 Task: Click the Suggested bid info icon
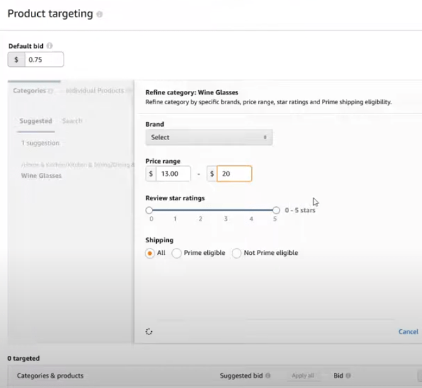(x=268, y=376)
